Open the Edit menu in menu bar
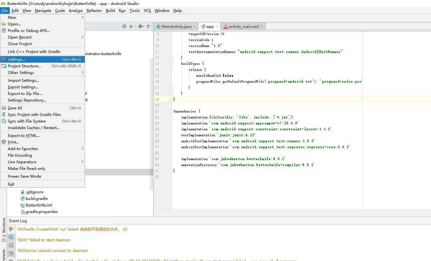431x261 pixels. [15, 10]
